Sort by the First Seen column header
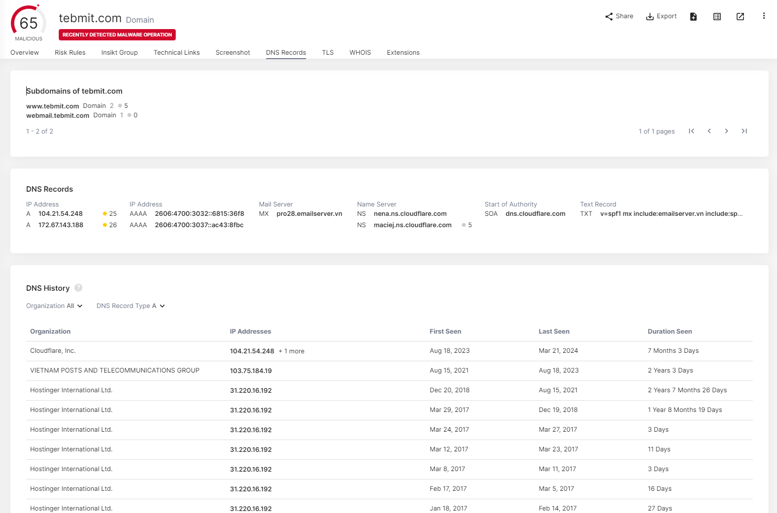 click(445, 332)
